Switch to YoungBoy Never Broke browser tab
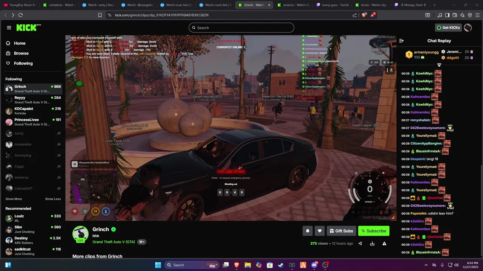The width and height of the screenshot is (483, 271). pyautogui.click(x=20, y=5)
